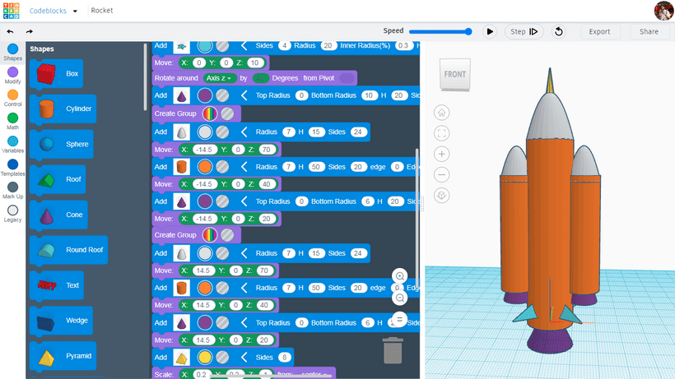This screenshot has height=379, width=675.
Task: Select the Mark Up category
Action: tap(12, 191)
